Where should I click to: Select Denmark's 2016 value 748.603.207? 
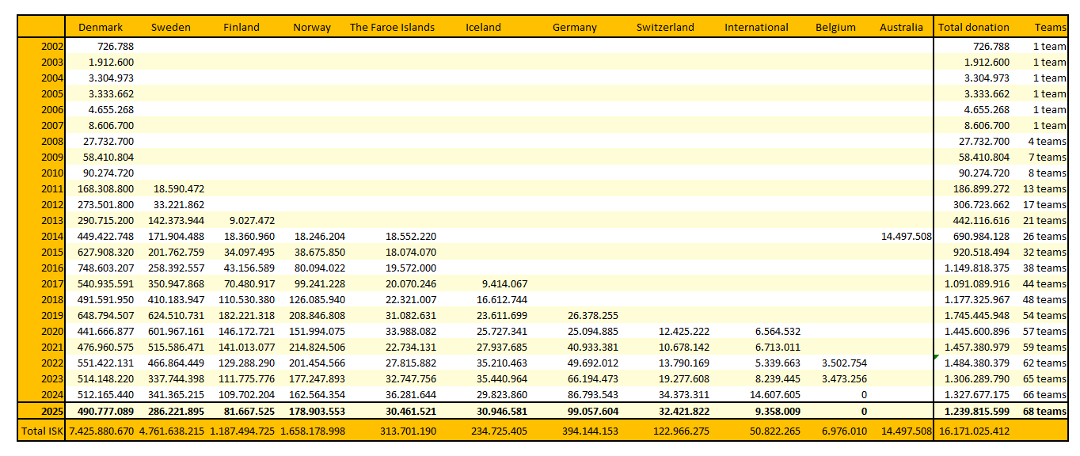point(106,268)
